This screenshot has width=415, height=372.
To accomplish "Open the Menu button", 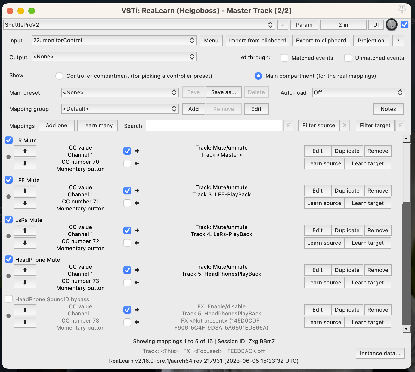I will tap(211, 41).
